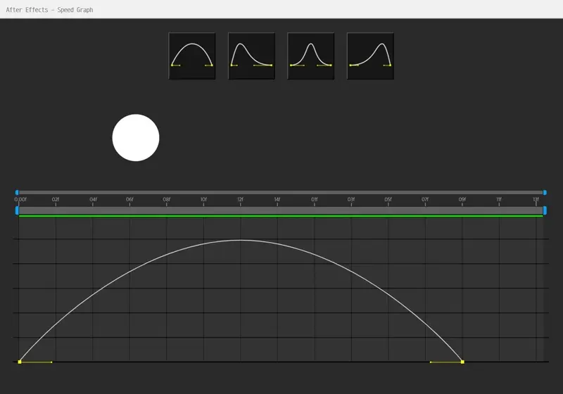Click the green bar above the graph
The height and width of the screenshot is (394, 563).
coord(281,216)
